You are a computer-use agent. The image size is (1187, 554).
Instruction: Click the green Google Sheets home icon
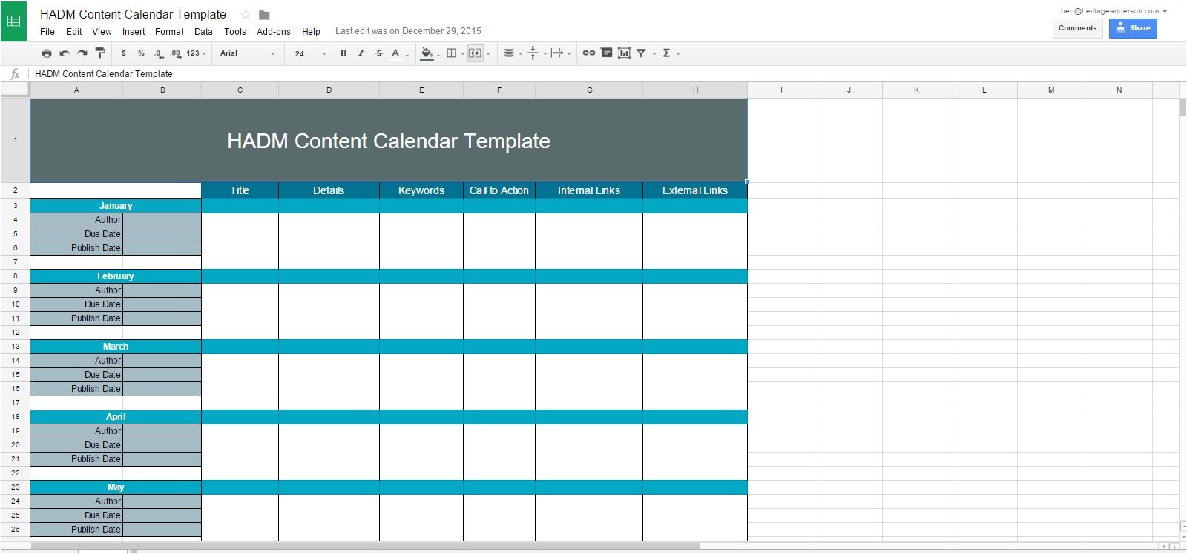click(x=13, y=21)
